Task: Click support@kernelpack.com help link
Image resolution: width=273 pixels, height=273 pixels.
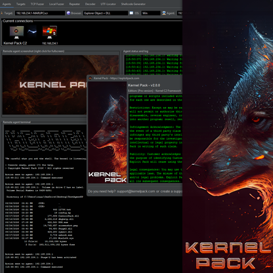Action: (136, 191)
